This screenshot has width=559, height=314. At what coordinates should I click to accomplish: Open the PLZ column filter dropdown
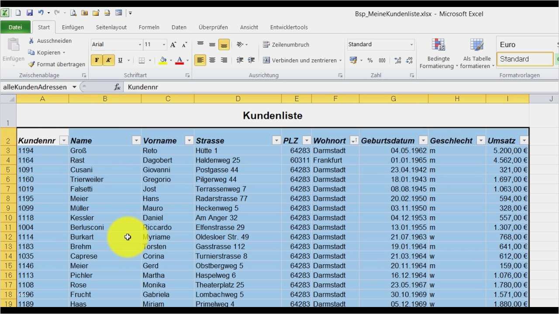tap(306, 140)
